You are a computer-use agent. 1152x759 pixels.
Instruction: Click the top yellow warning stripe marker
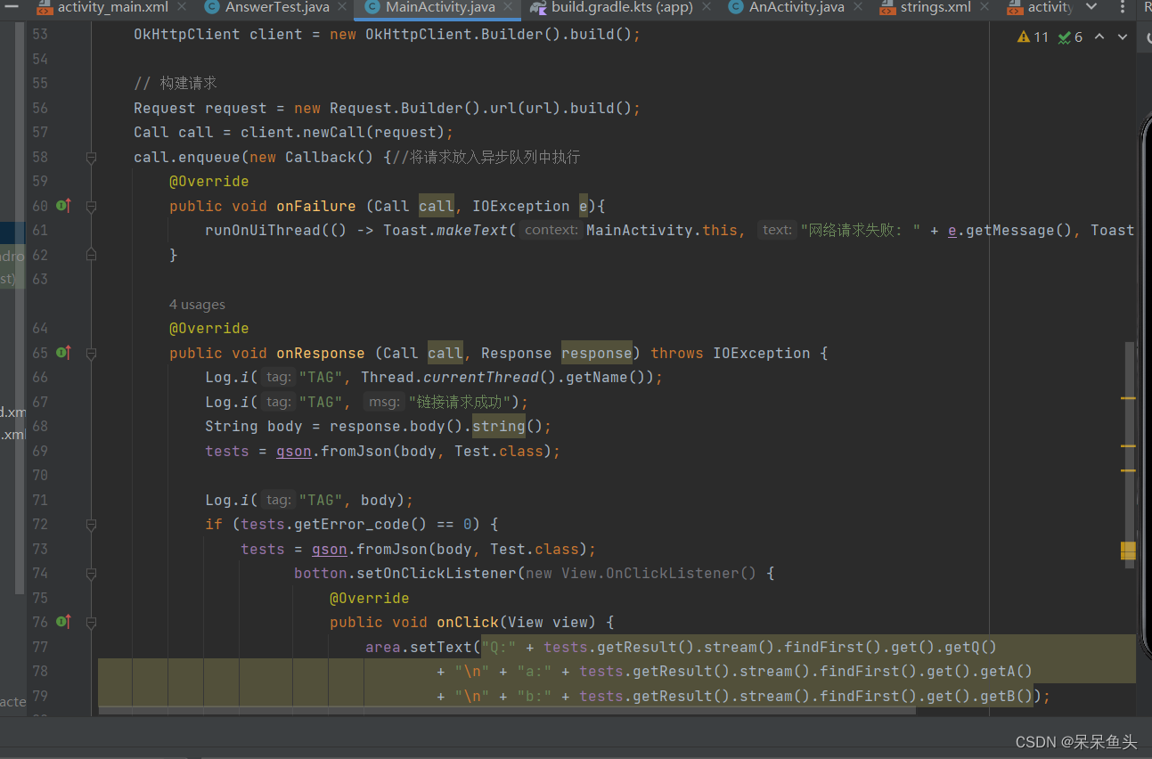tap(1128, 397)
